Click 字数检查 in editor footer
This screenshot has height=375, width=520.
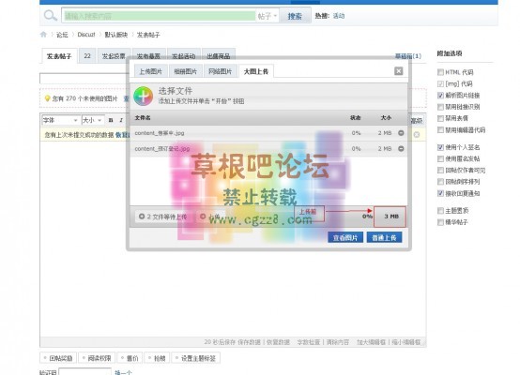pos(309,342)
